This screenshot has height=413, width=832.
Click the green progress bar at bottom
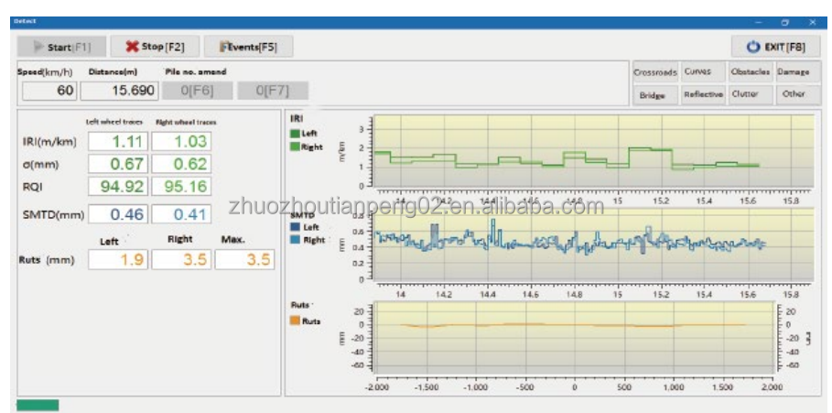(x=38, y=405)
